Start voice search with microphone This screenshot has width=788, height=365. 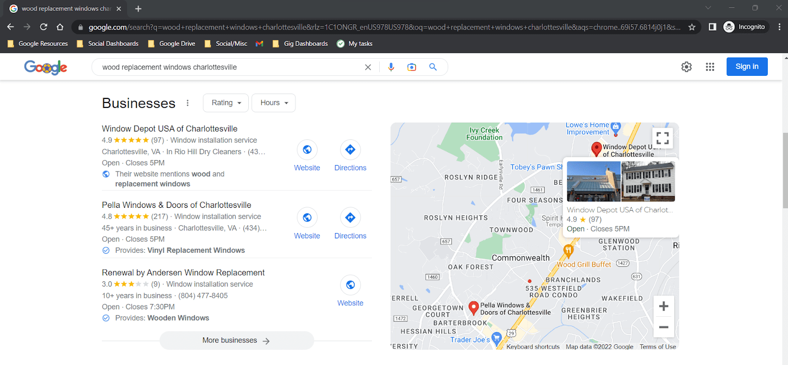[391, 67]
